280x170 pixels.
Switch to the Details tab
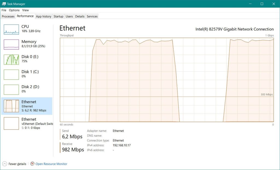[x=80, y=16]
